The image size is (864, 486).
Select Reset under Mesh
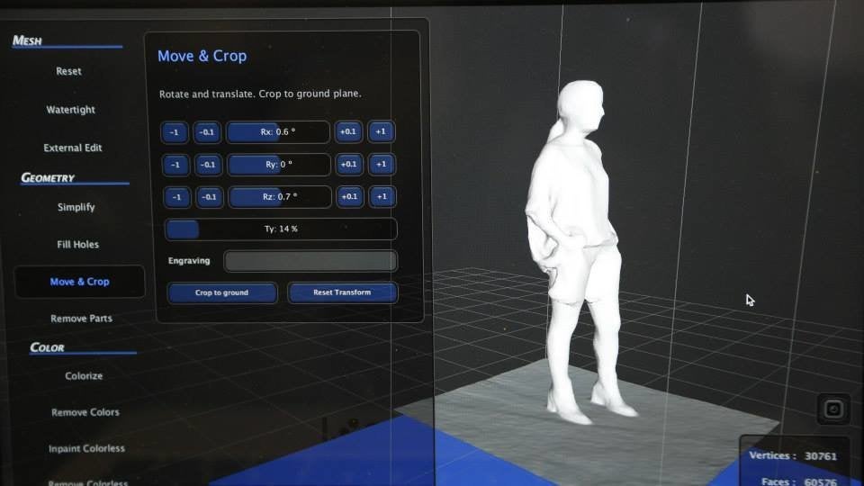[x=68, y=71]
